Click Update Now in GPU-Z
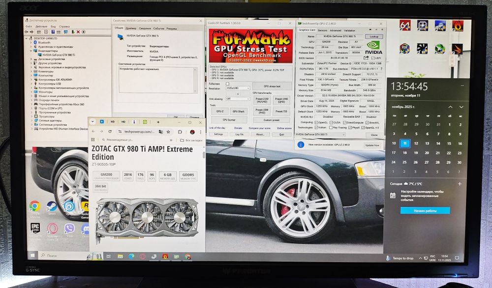This screenshot has width=492, height=288. (372, 145)
